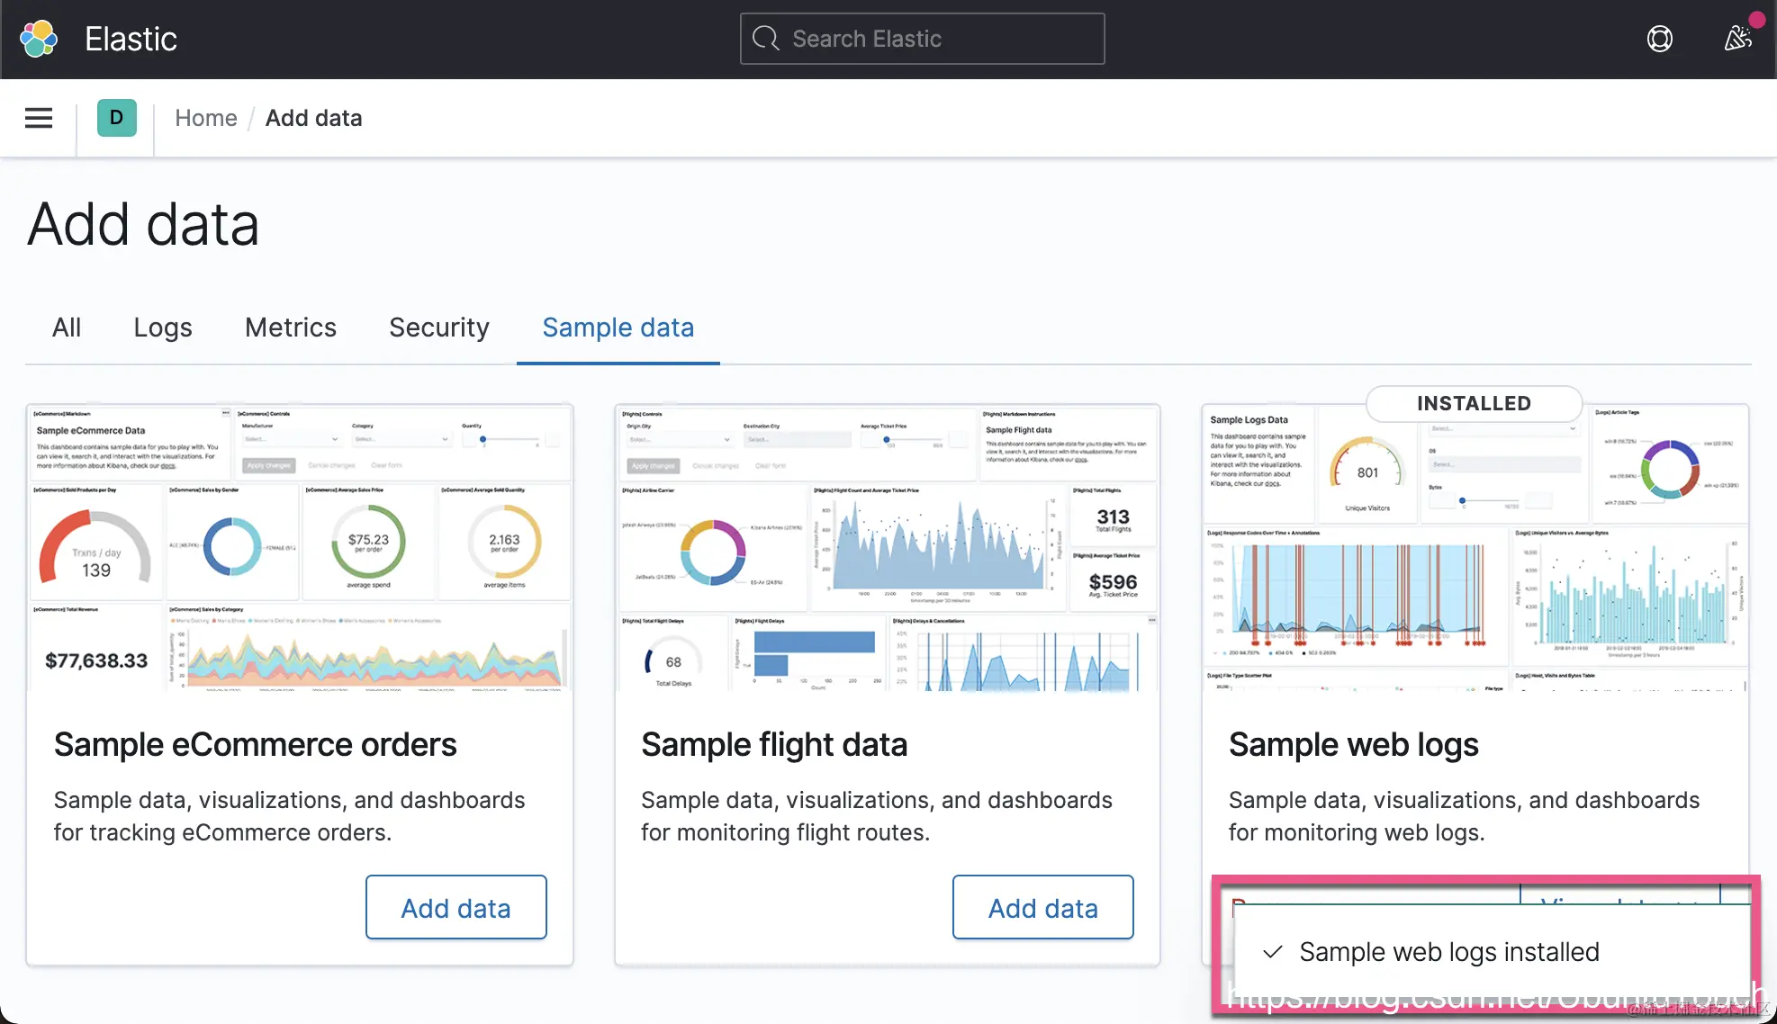
Task: Go to the Home breadcrumb
Action: pyautogui.click(x=205, y=118)
